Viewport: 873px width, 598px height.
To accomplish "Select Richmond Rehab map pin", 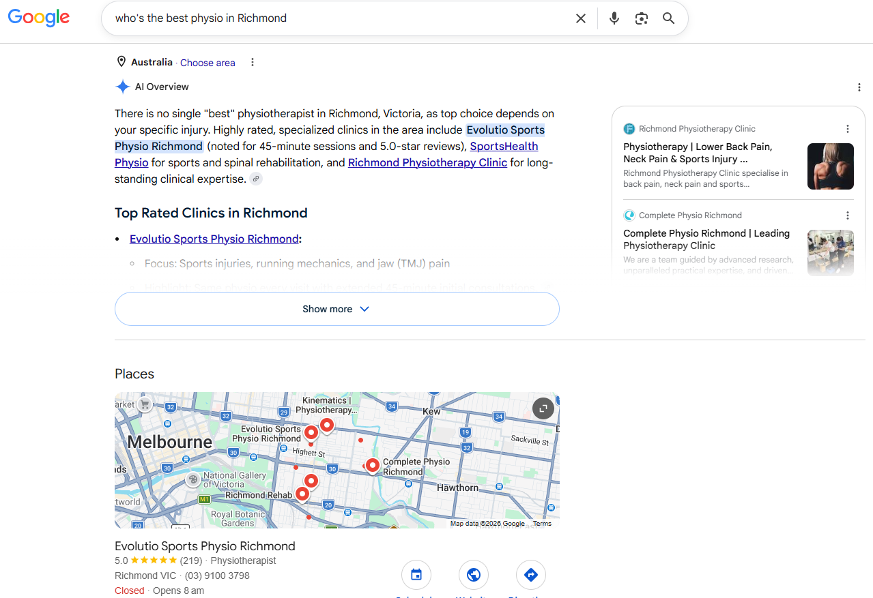I will 302,494.
